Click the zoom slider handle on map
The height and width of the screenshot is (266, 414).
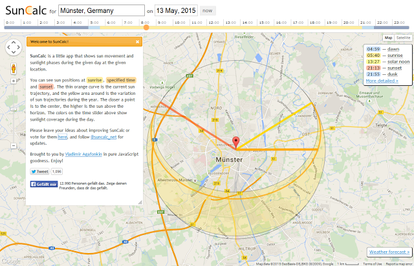14,109
